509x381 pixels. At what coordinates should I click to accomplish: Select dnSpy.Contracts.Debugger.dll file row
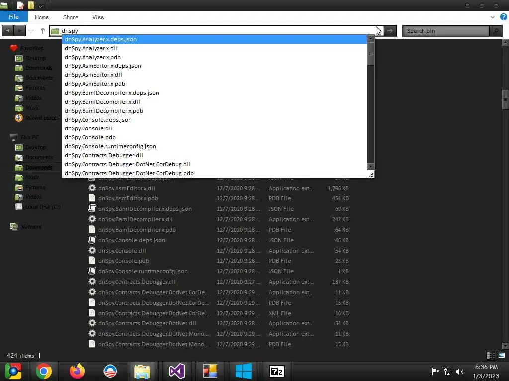click(219, 282)
